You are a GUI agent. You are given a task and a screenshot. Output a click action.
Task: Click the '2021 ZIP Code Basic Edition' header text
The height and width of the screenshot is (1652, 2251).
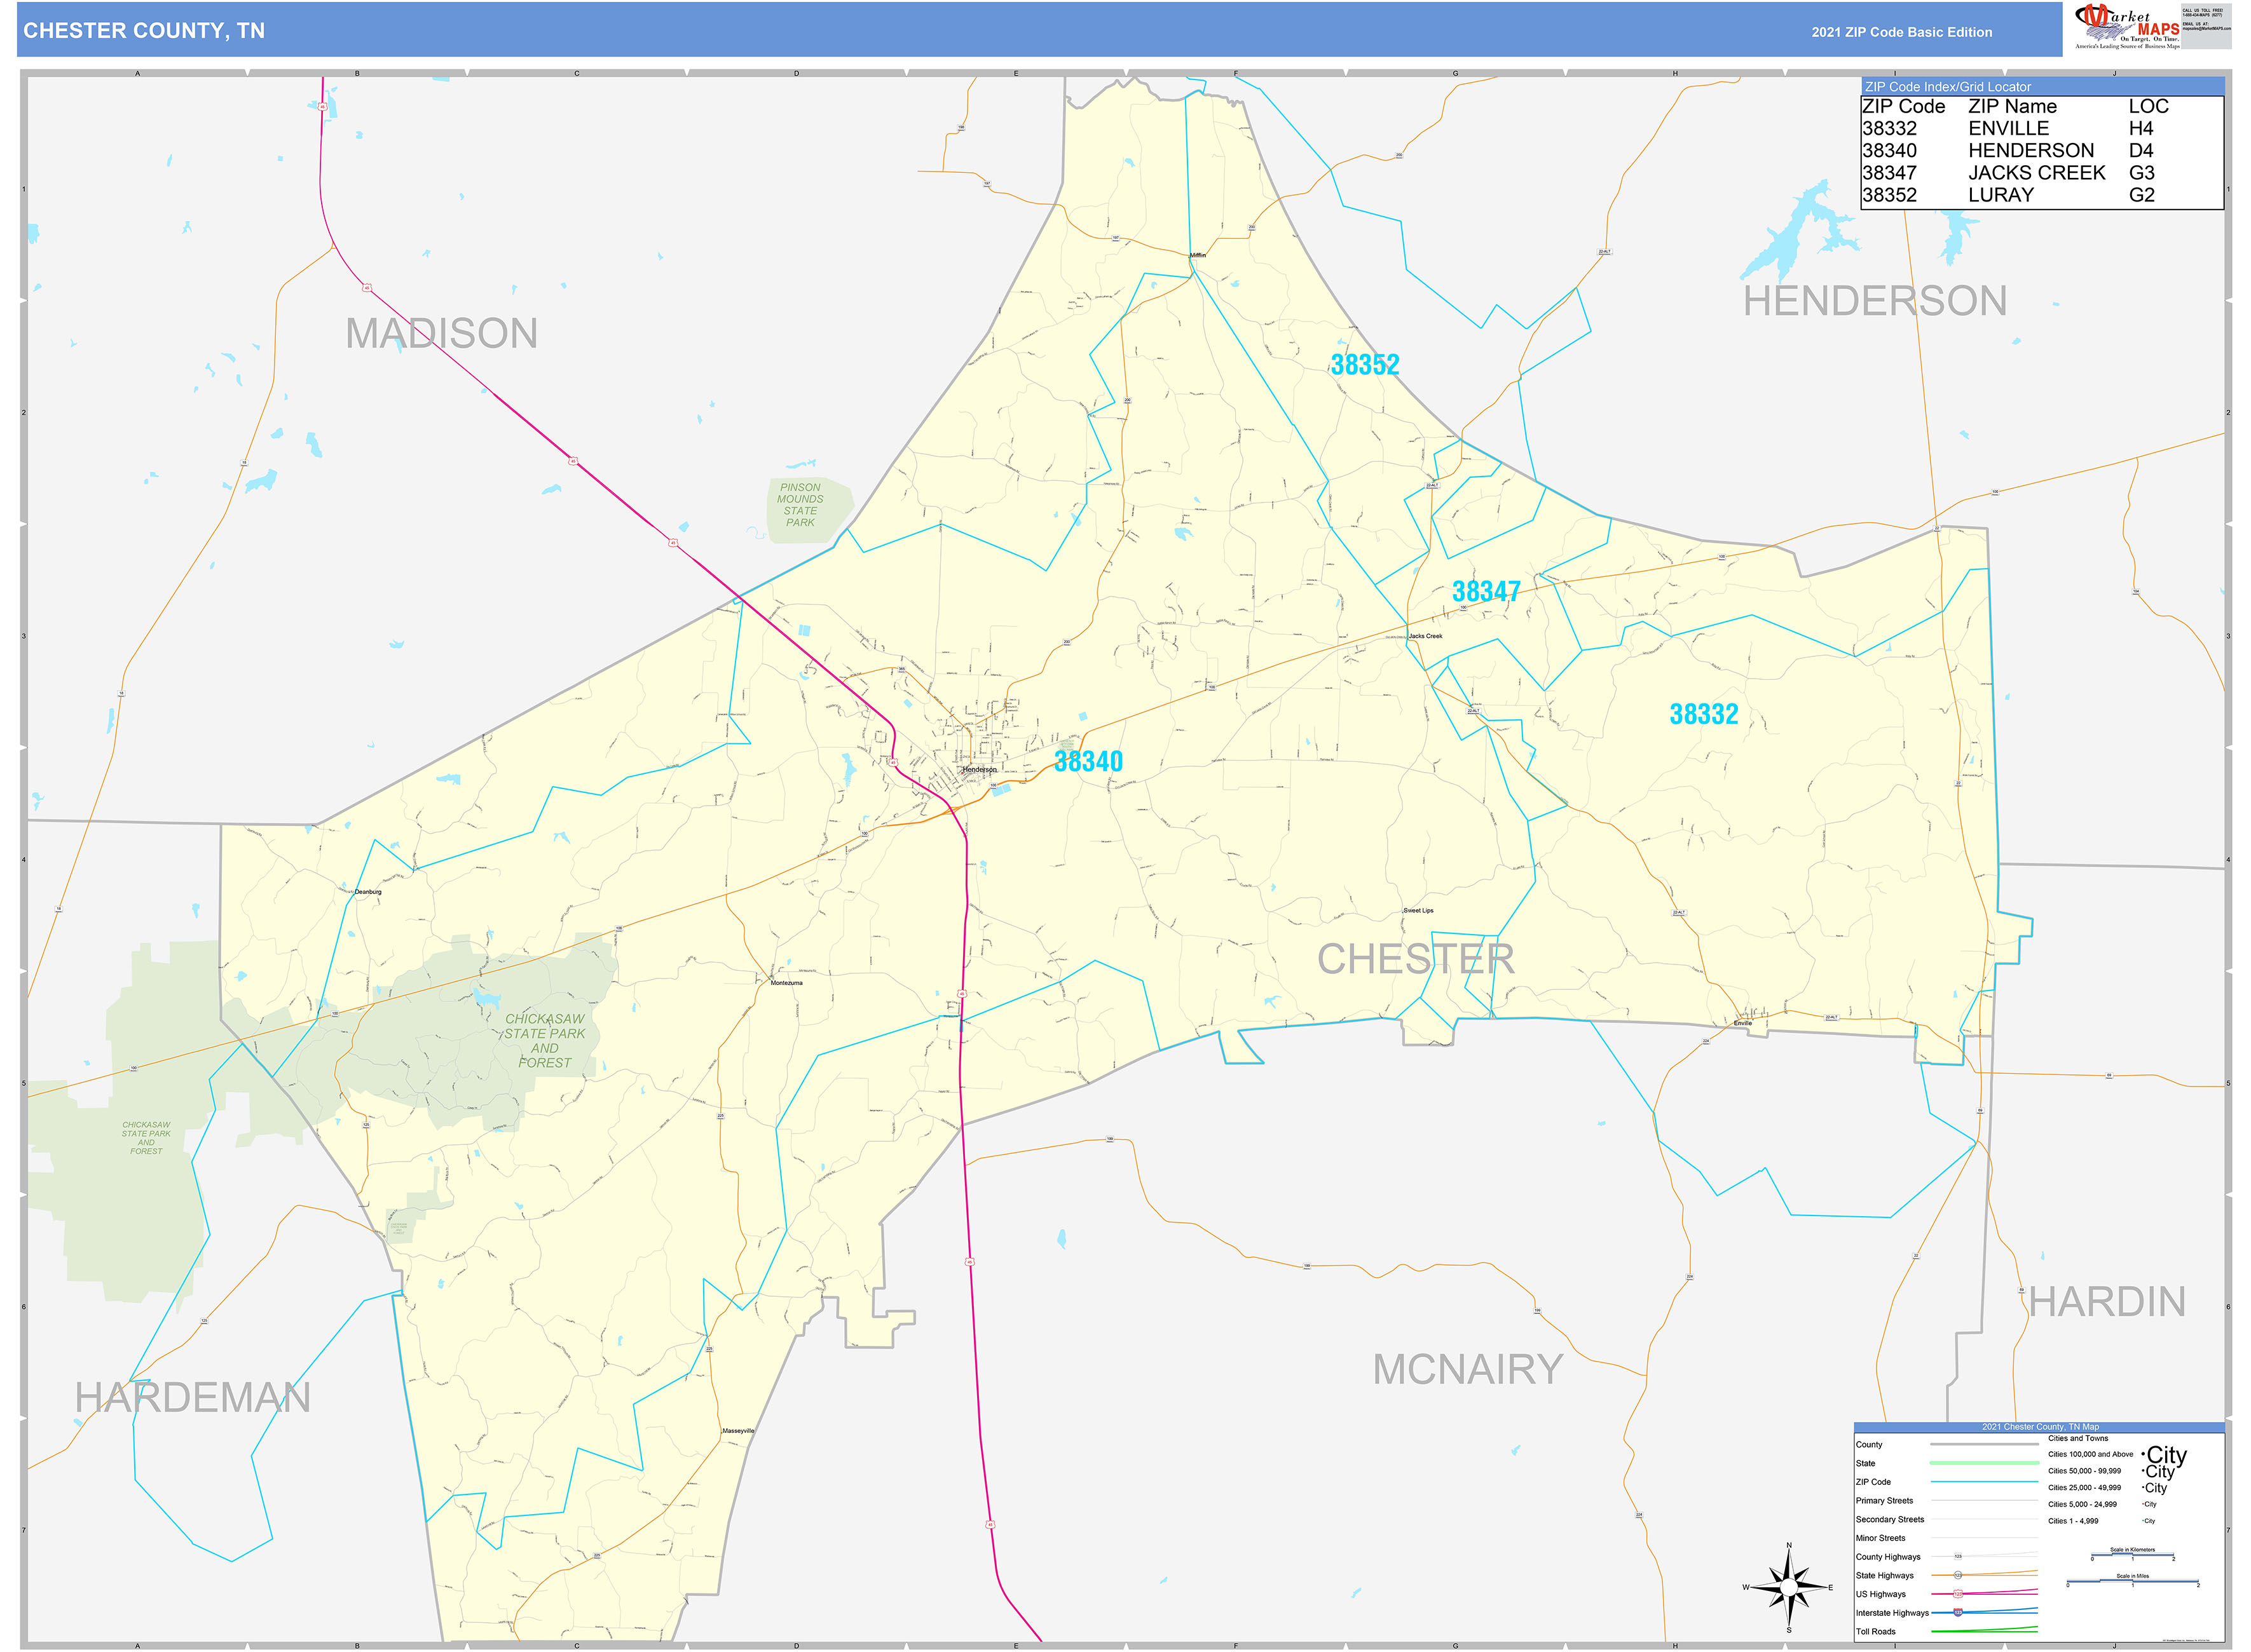(x=1901, y=32)
